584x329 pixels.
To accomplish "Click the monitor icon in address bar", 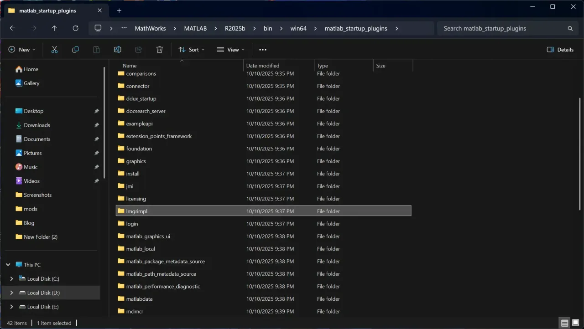I will 98,28.
